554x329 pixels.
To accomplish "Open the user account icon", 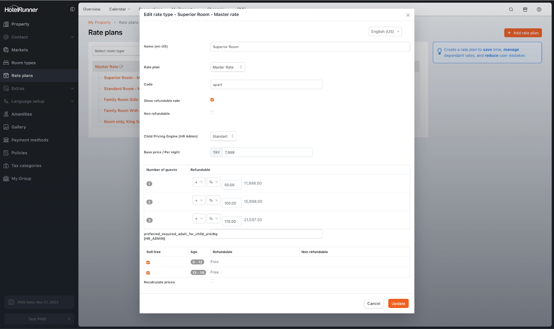I will click(x=539, y=9).
